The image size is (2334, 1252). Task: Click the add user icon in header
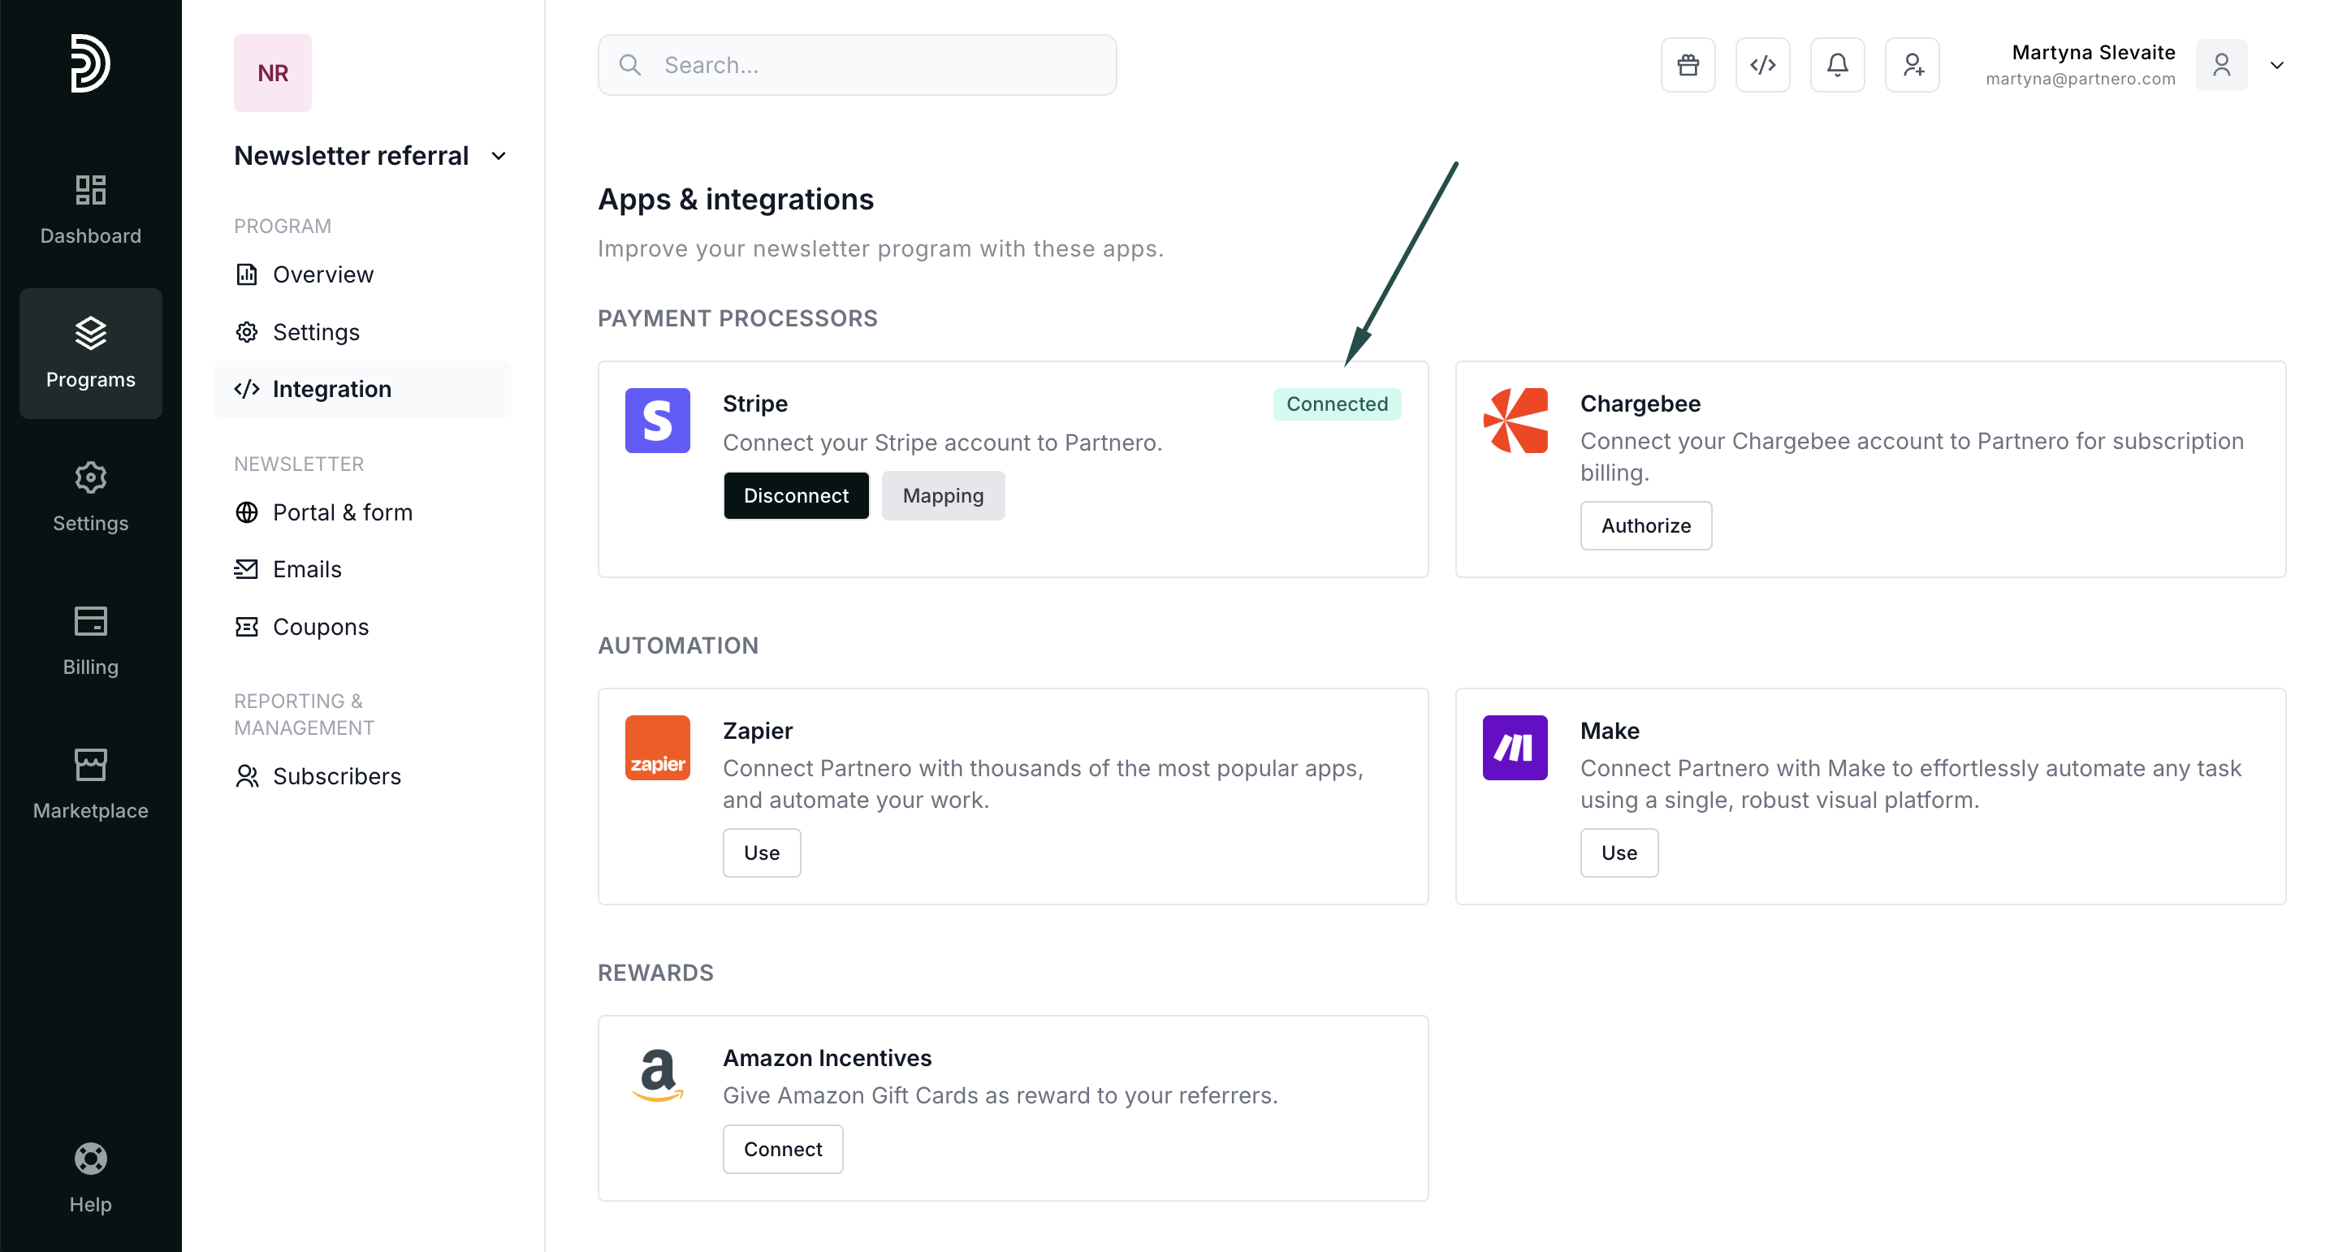coord(1912,65)
